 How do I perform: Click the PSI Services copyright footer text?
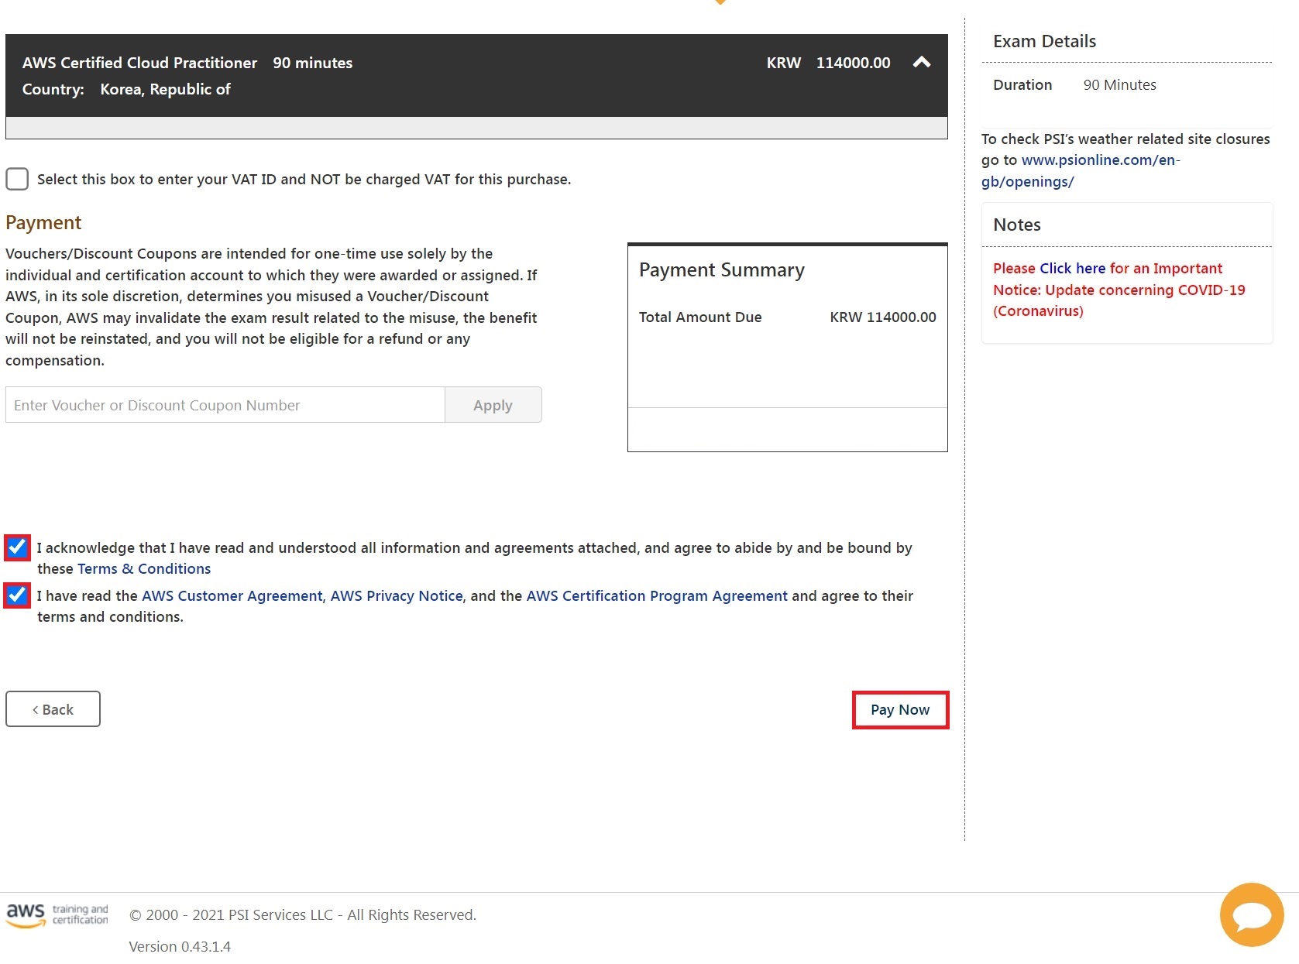coord(303,915)
